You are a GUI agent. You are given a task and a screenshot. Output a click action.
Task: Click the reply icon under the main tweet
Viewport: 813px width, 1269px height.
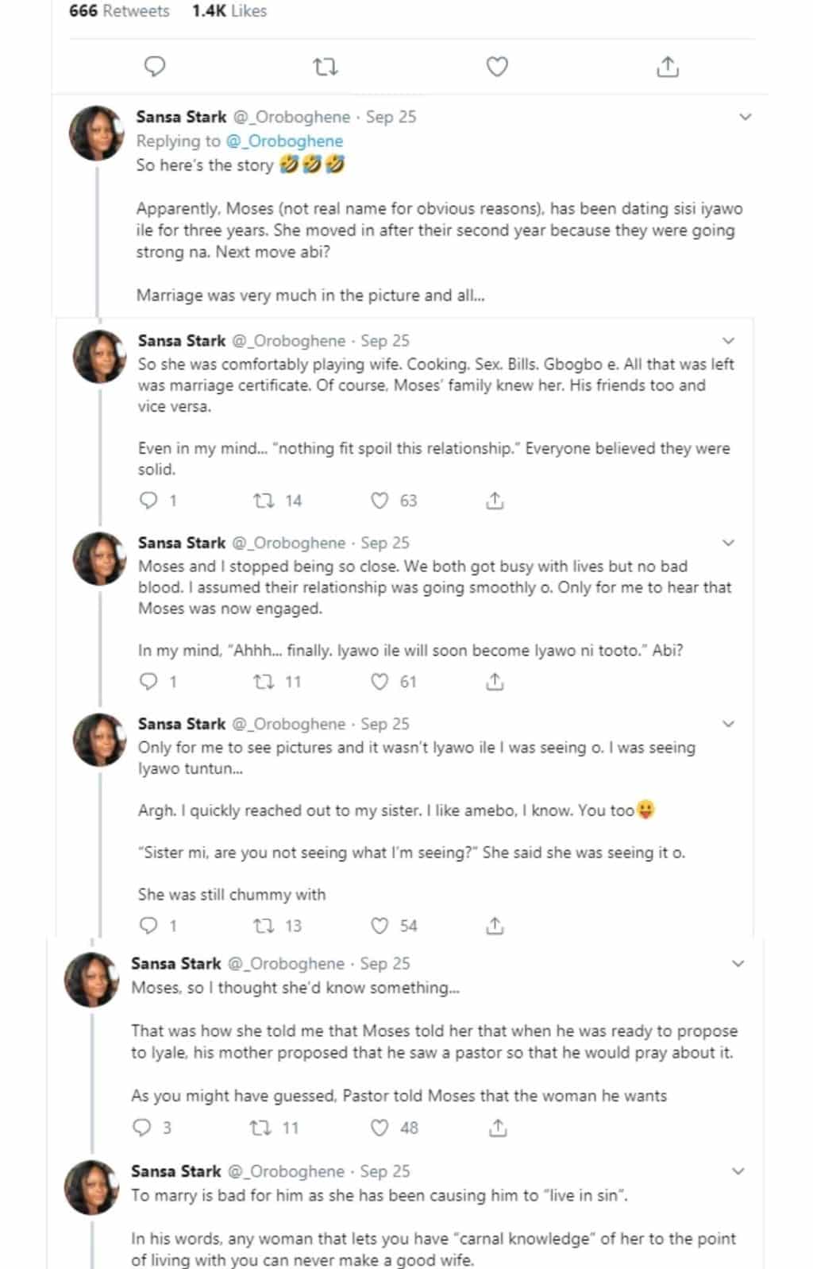coord(155,67)
